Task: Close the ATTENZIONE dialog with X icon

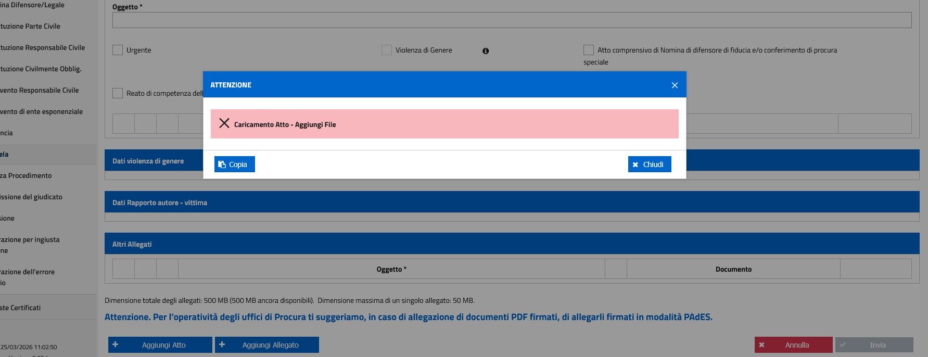Action: tap(675, 85)
